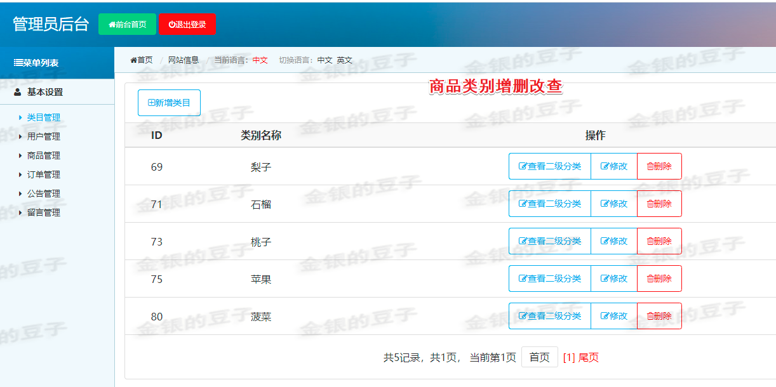Click ID cell 73
The width and height of the screenshot is (776, 387).
tap(157, 242)
